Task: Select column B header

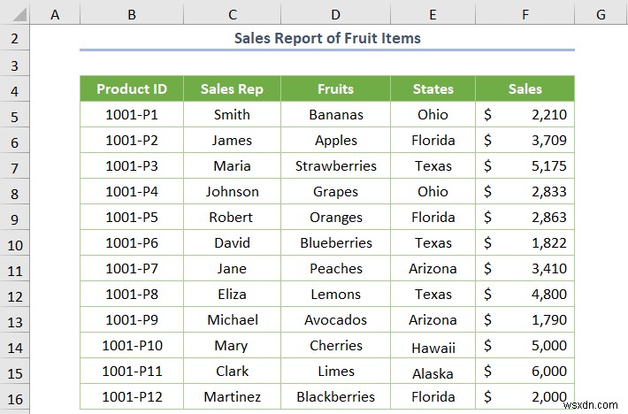Action: pos(131,14)
